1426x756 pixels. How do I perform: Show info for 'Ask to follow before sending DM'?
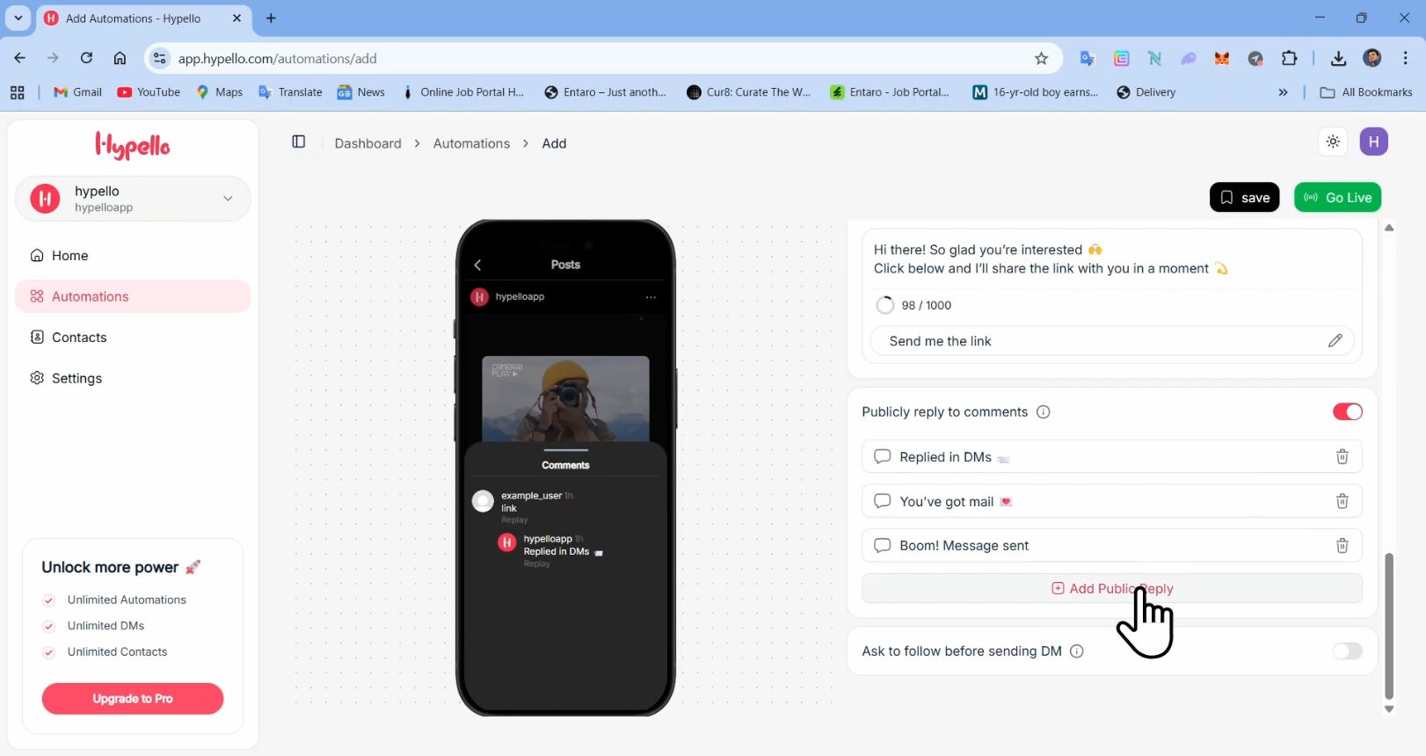[1077, 651]
